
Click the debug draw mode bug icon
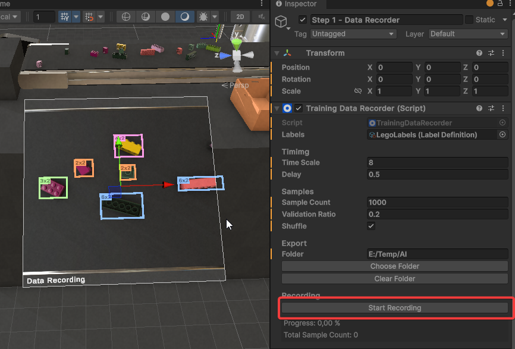[x=203, y=17]
